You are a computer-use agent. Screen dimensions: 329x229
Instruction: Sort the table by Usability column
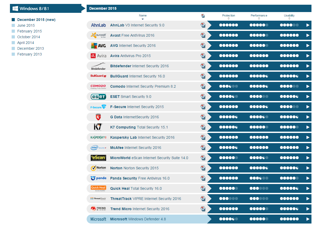pos(289,17)
